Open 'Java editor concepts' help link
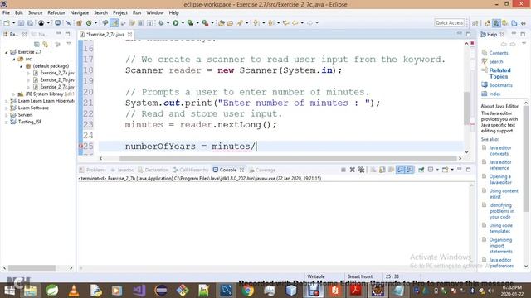 point(499,151)
